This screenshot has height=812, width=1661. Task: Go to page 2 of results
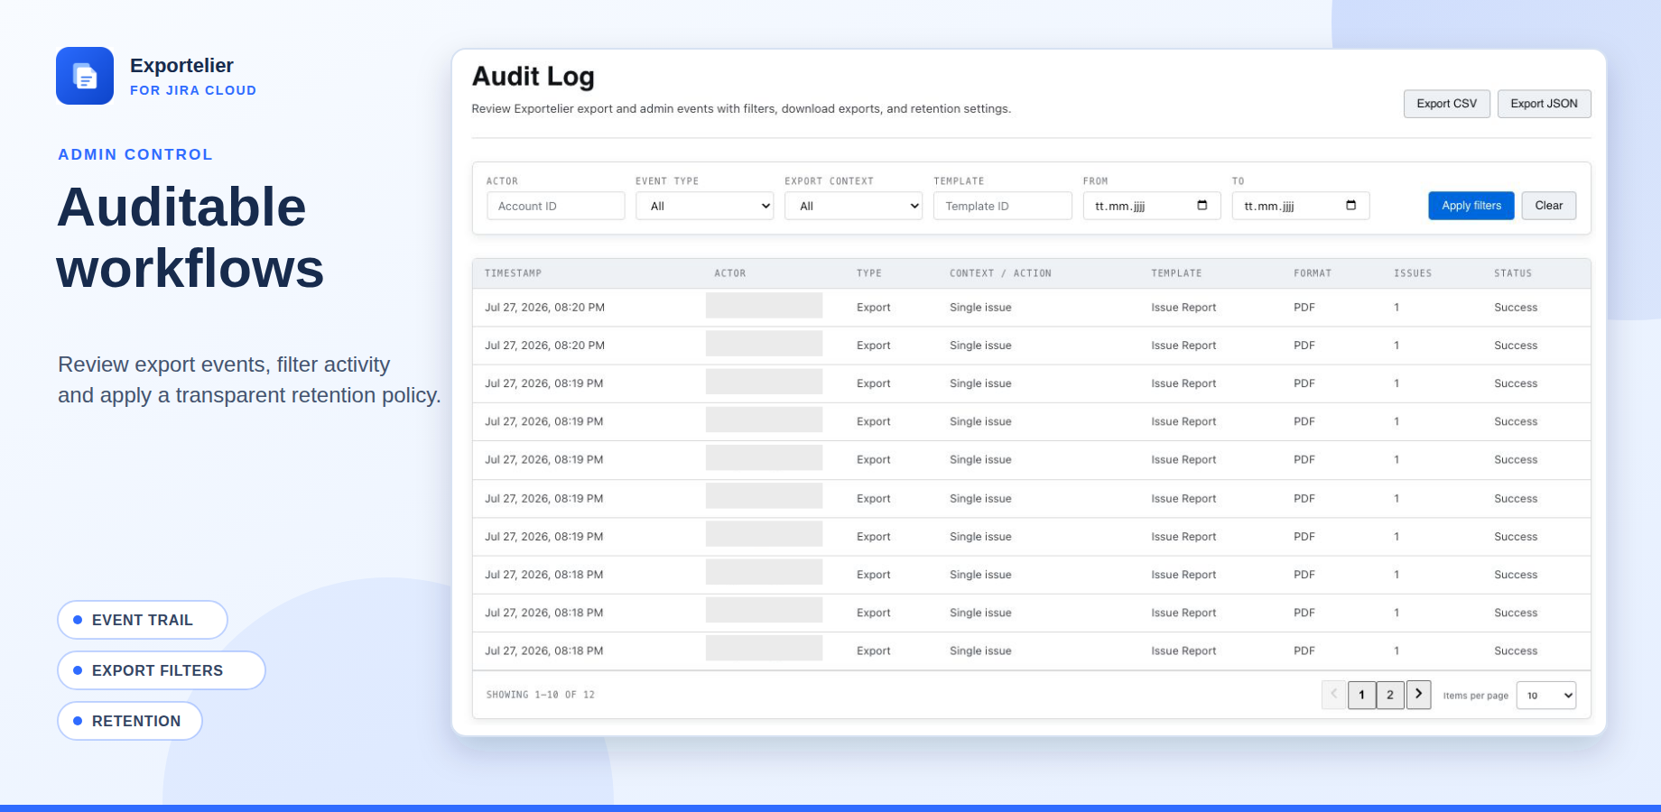[1390, 695]
